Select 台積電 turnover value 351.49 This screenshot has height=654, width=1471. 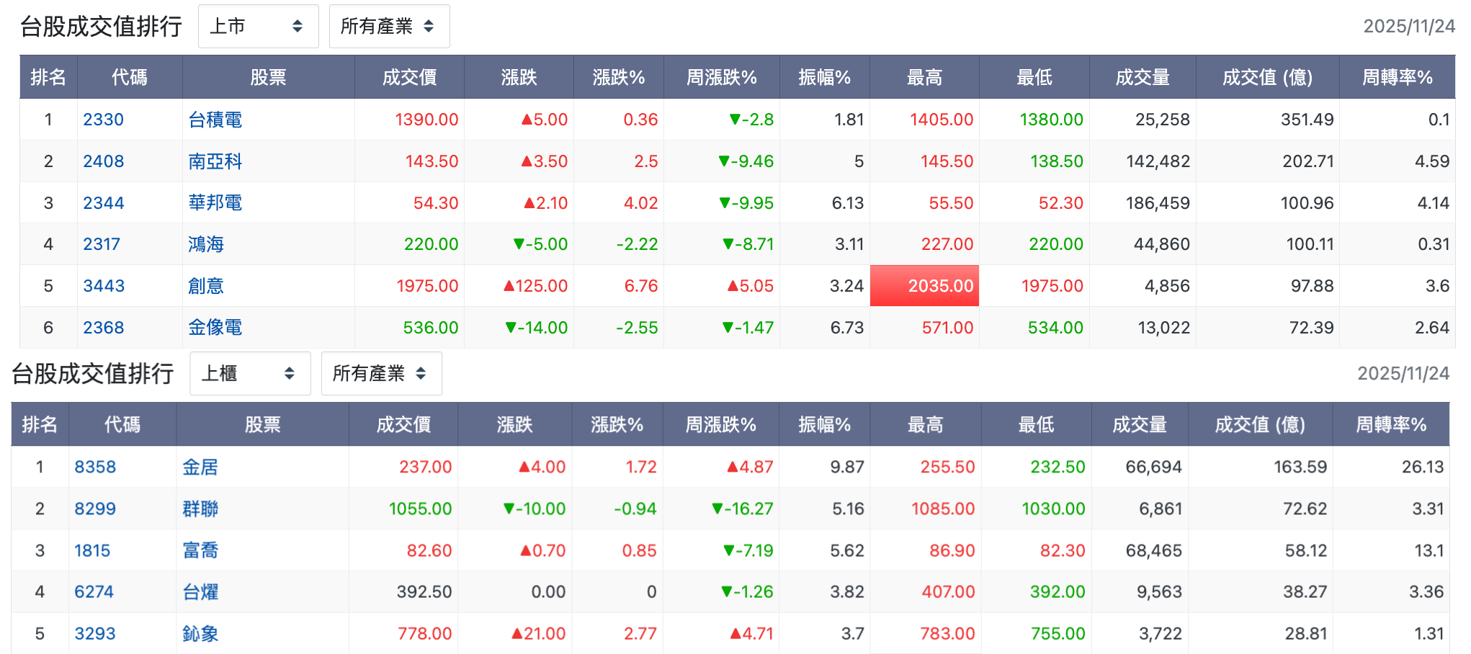tap(1307, 120)
